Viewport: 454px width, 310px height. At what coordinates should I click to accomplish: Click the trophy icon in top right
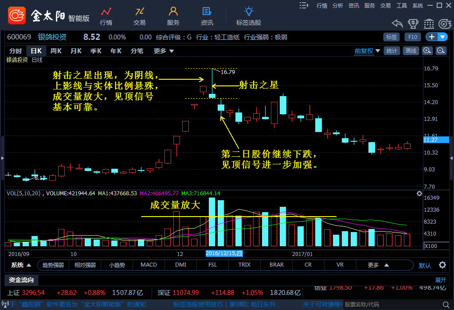[x=413, y=23]
